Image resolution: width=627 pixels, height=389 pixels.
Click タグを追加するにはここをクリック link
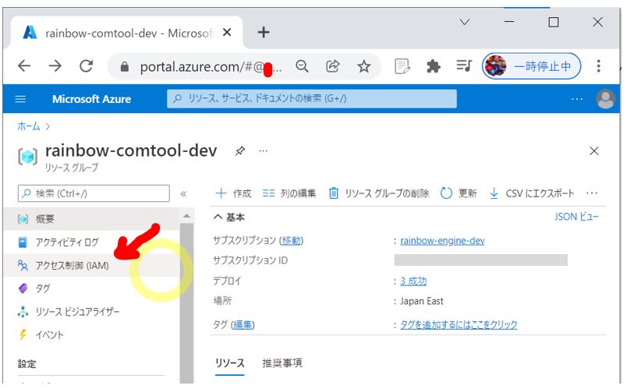tap(459, 324)
